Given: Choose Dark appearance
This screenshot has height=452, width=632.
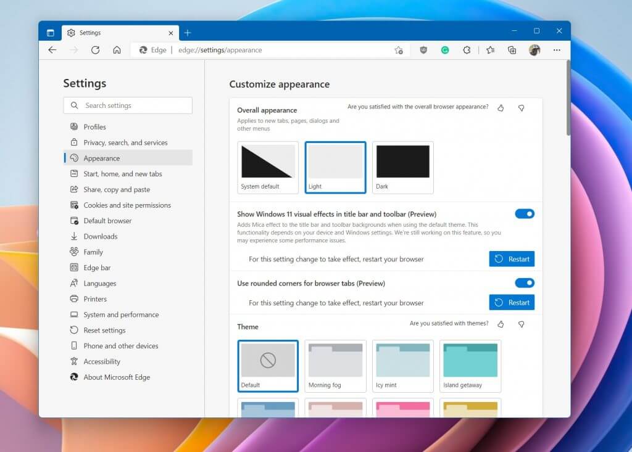Looking at the screenshot, I should click(x=402, y=168).
